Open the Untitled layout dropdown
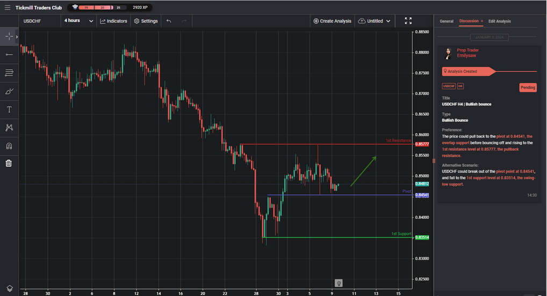Viewport: 547px width, 296px height. 375,21
